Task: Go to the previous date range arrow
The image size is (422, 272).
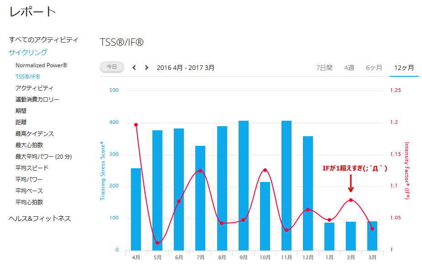Action: tap(134, 68)
